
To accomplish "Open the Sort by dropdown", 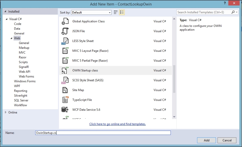I will 91,12.
